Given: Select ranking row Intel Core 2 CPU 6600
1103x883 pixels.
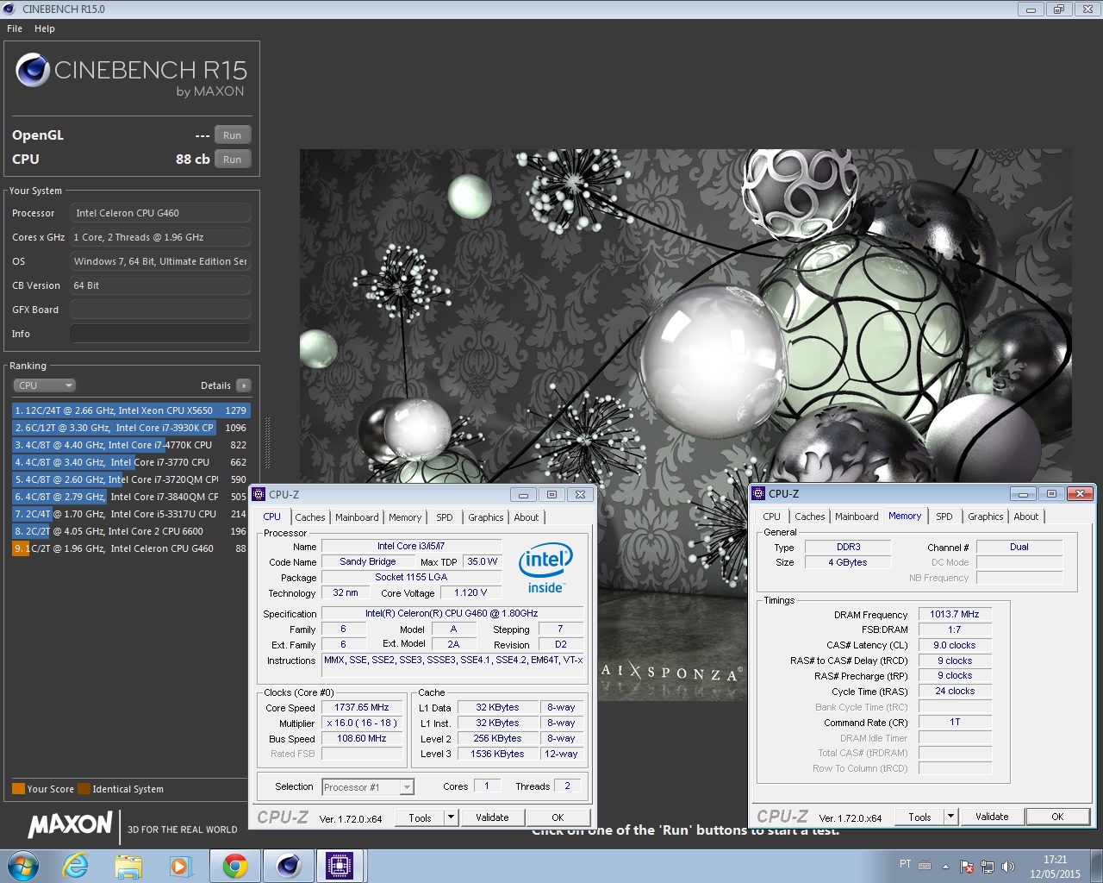Looking at the screenshot, I should (x=131, y=531).
